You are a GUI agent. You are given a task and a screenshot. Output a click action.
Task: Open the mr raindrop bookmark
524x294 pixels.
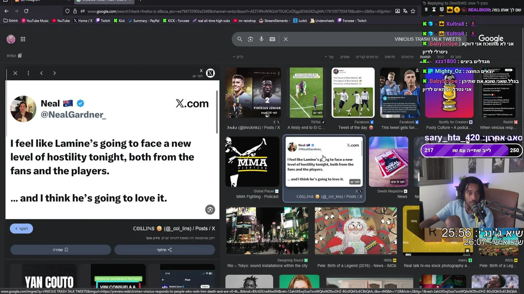244,20
